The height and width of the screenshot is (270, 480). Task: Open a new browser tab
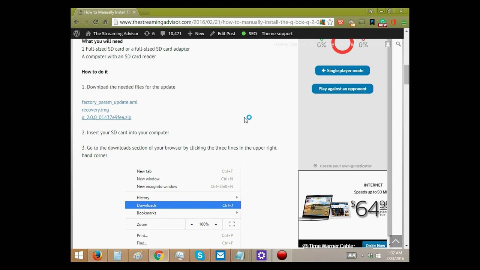tap(145, 12)
